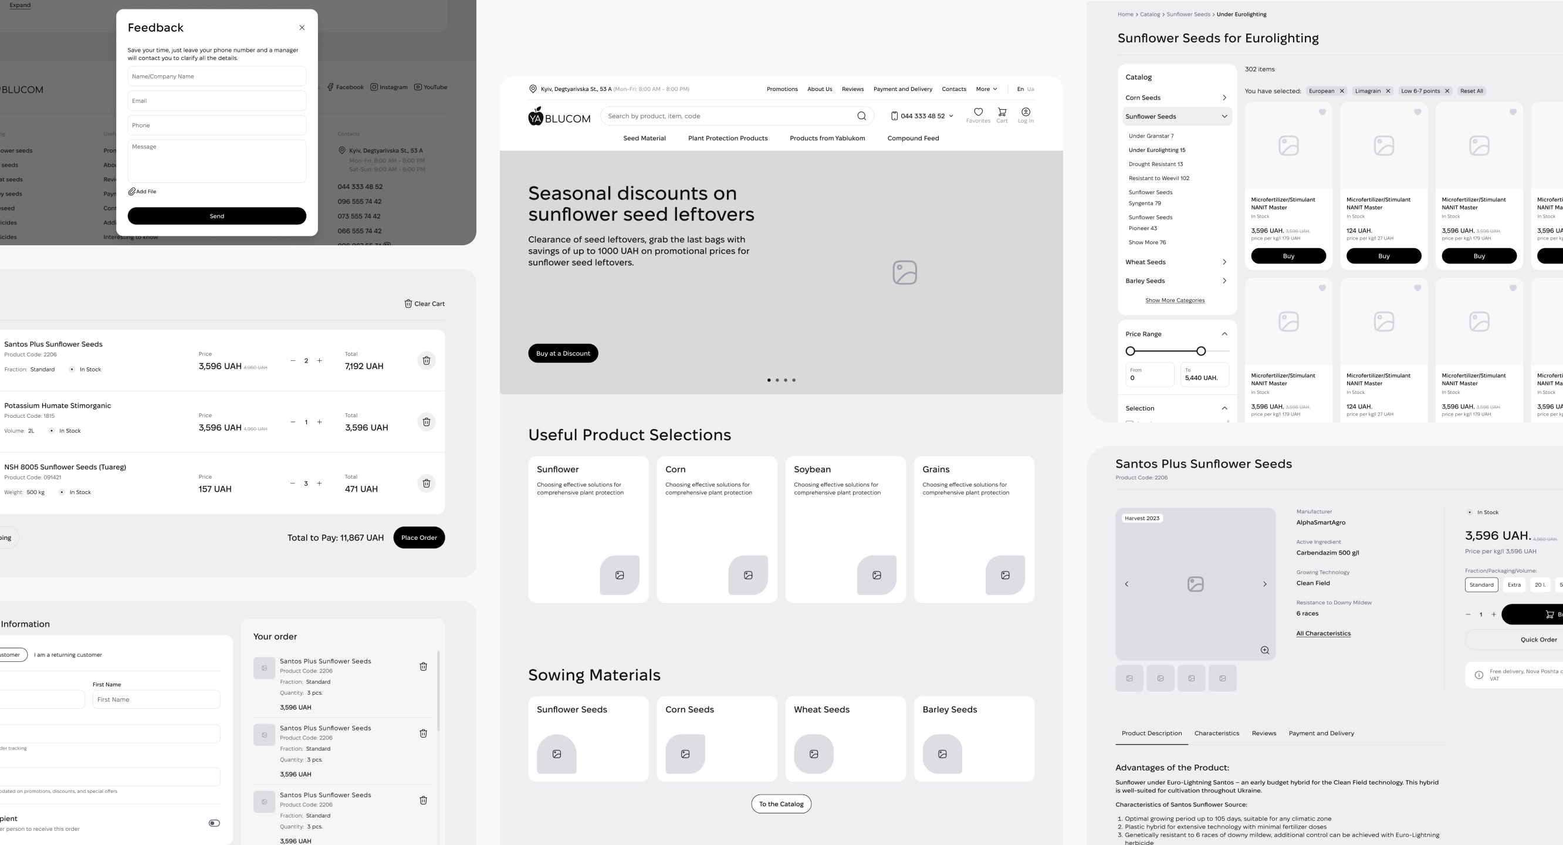Delete Potassium Humate Stimorganic from cart
This screenshot has width=1563, height=845.
tap(427, 422)
